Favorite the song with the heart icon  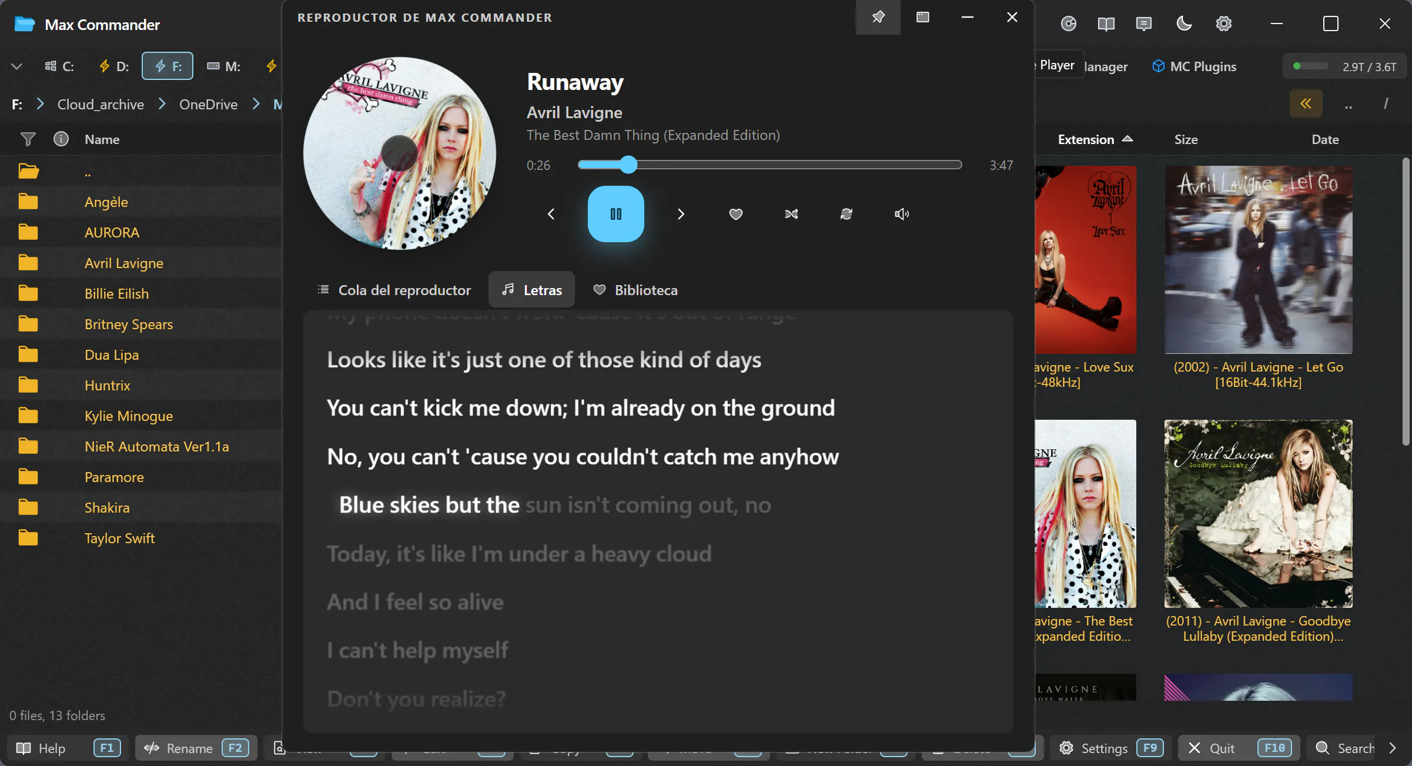point(735,214)
